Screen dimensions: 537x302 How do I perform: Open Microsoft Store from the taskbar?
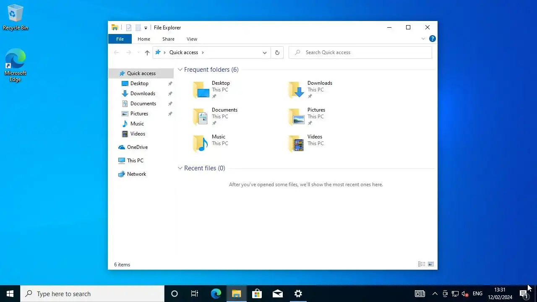(x=257, y=294)
